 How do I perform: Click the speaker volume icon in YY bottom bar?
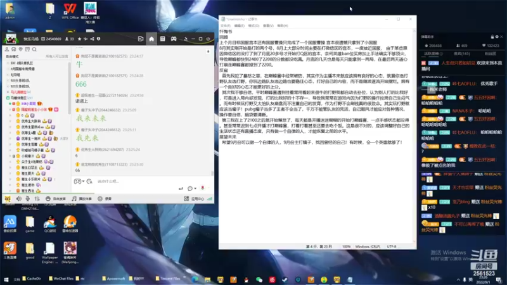click(18, 199)
